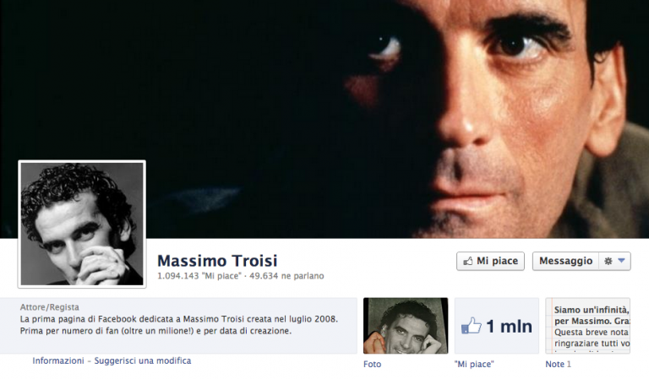Screen dimensions: 649x379
Task: Click the Massimo Troisi page title
Action: tap(217, 261)
